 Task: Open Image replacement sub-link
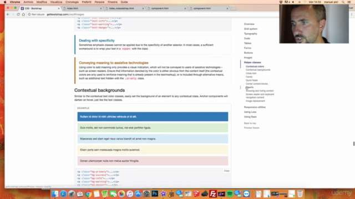[255, 101]
